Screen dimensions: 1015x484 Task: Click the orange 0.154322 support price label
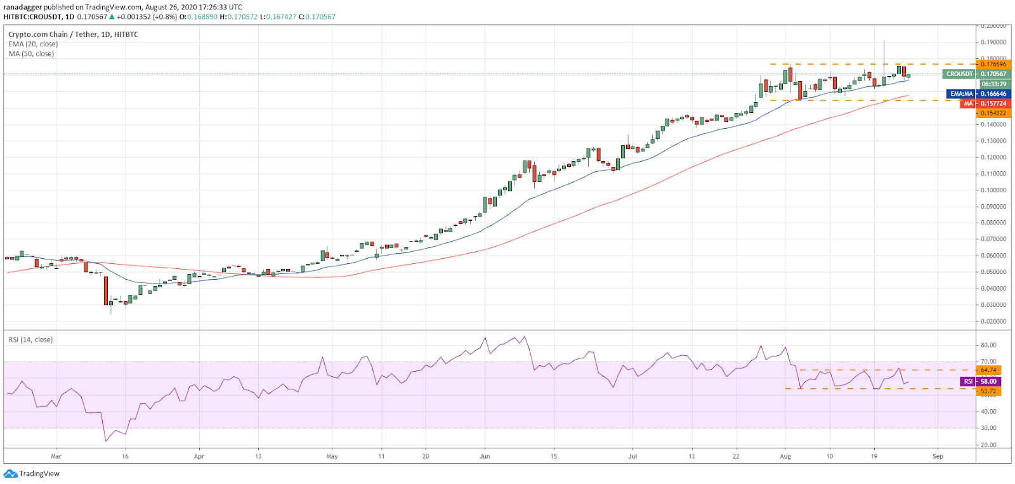(993, 113)
